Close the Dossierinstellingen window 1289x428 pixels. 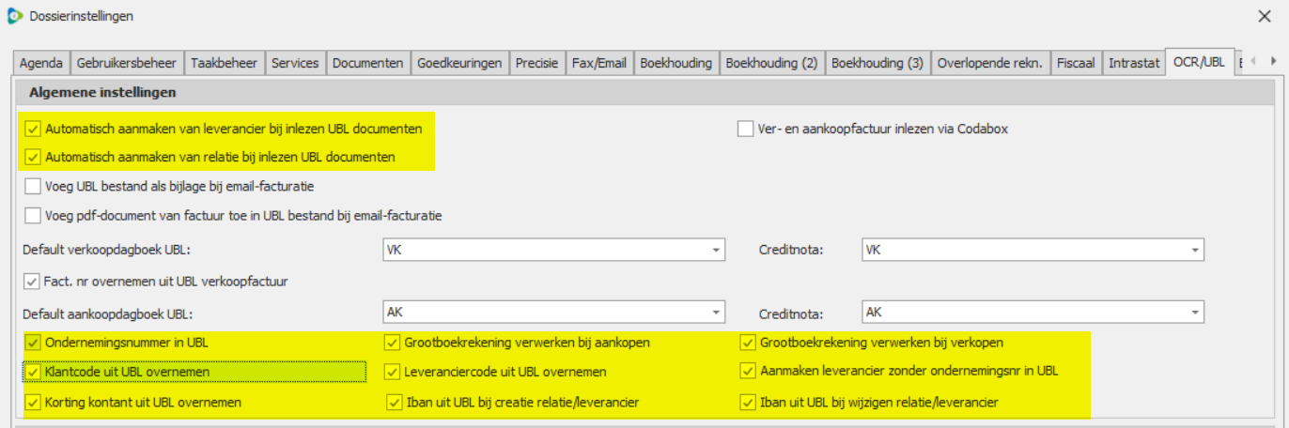coord(1264,16)
